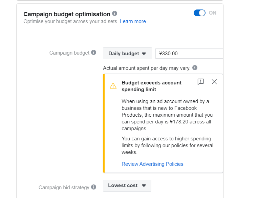Click info icon beside Campaign bid strategy label
Screen dimensions: 259x198
(94, 187)
